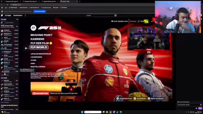
Task: Open the Du folgst tab
Action: (x=8, y=16)
